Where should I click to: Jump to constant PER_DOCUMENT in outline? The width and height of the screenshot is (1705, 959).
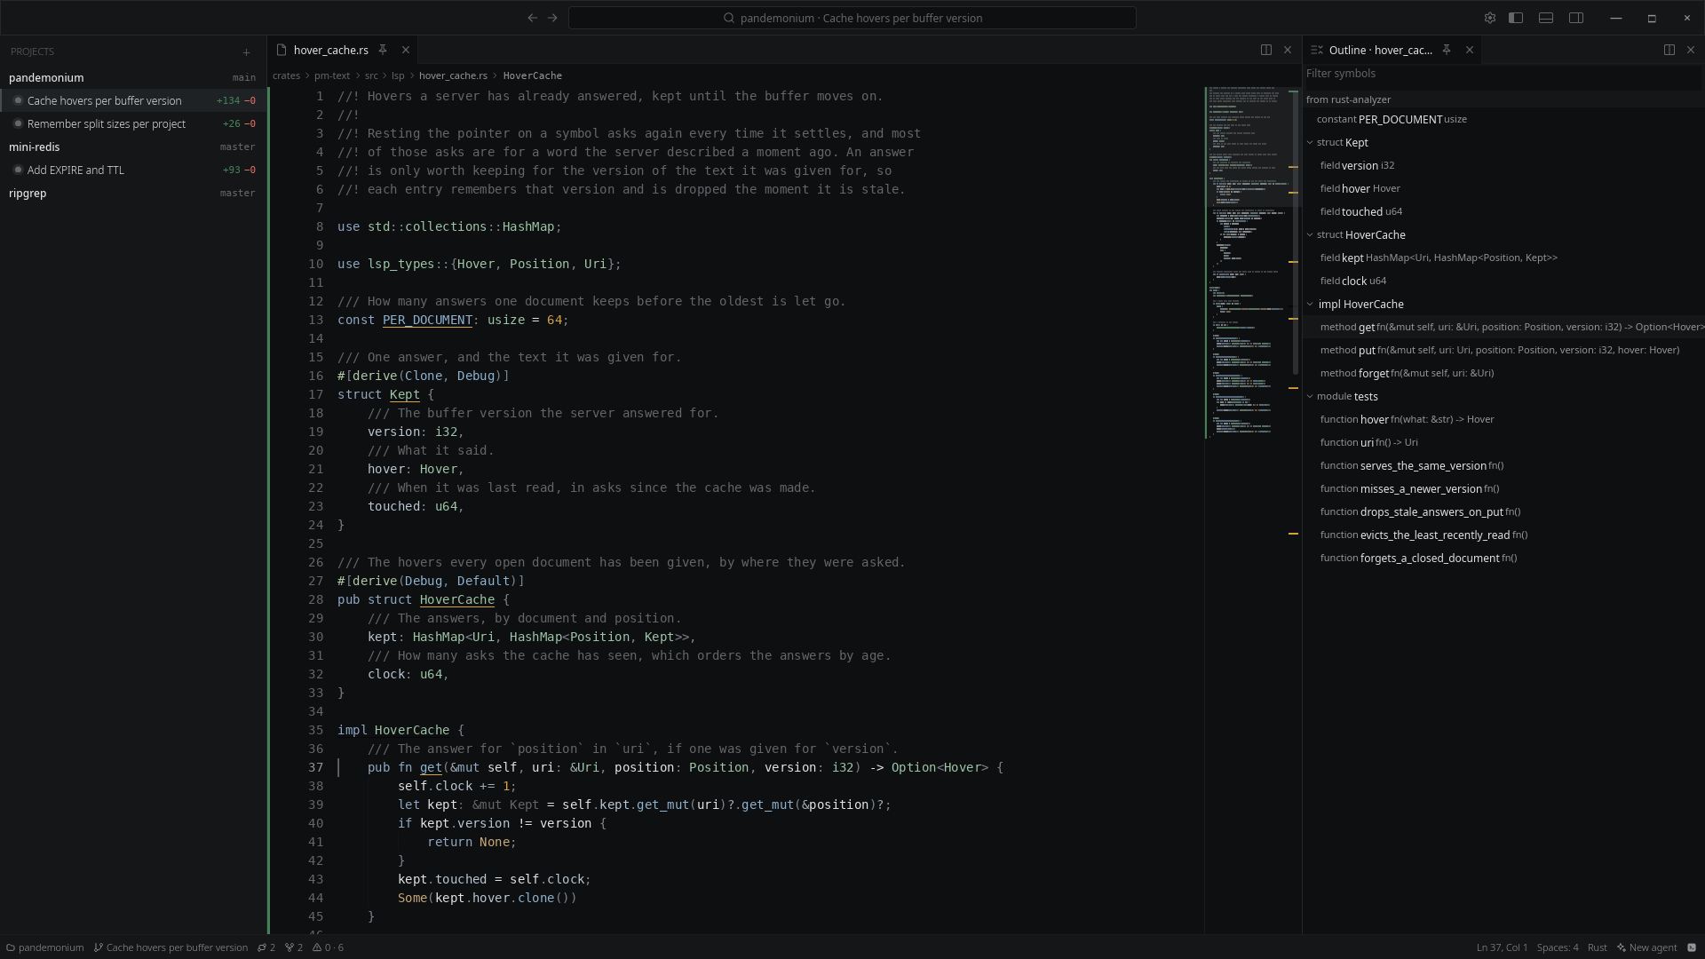(x=1503, y=119)
